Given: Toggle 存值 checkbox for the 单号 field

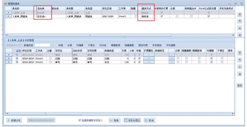Looking at the screenshot, I should tap(139, 62).
